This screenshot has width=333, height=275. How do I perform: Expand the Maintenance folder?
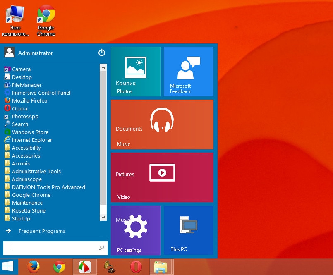tap(23, 203)
